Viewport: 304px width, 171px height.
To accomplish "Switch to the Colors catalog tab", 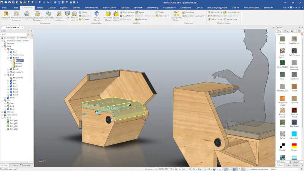I will pos(288,165).
